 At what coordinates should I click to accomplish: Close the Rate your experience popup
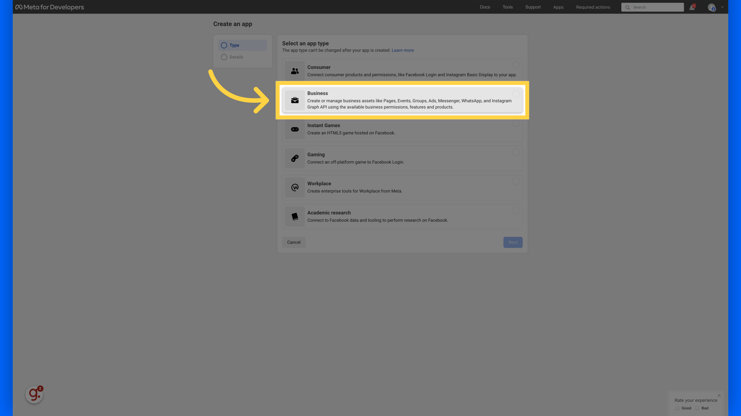719,396
